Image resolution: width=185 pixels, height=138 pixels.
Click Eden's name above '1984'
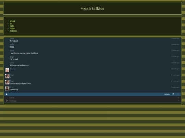[12, 45]
